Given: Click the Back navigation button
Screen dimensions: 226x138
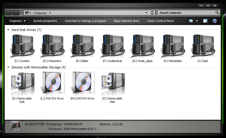Looking at the screenshot, I should [9, 13].
